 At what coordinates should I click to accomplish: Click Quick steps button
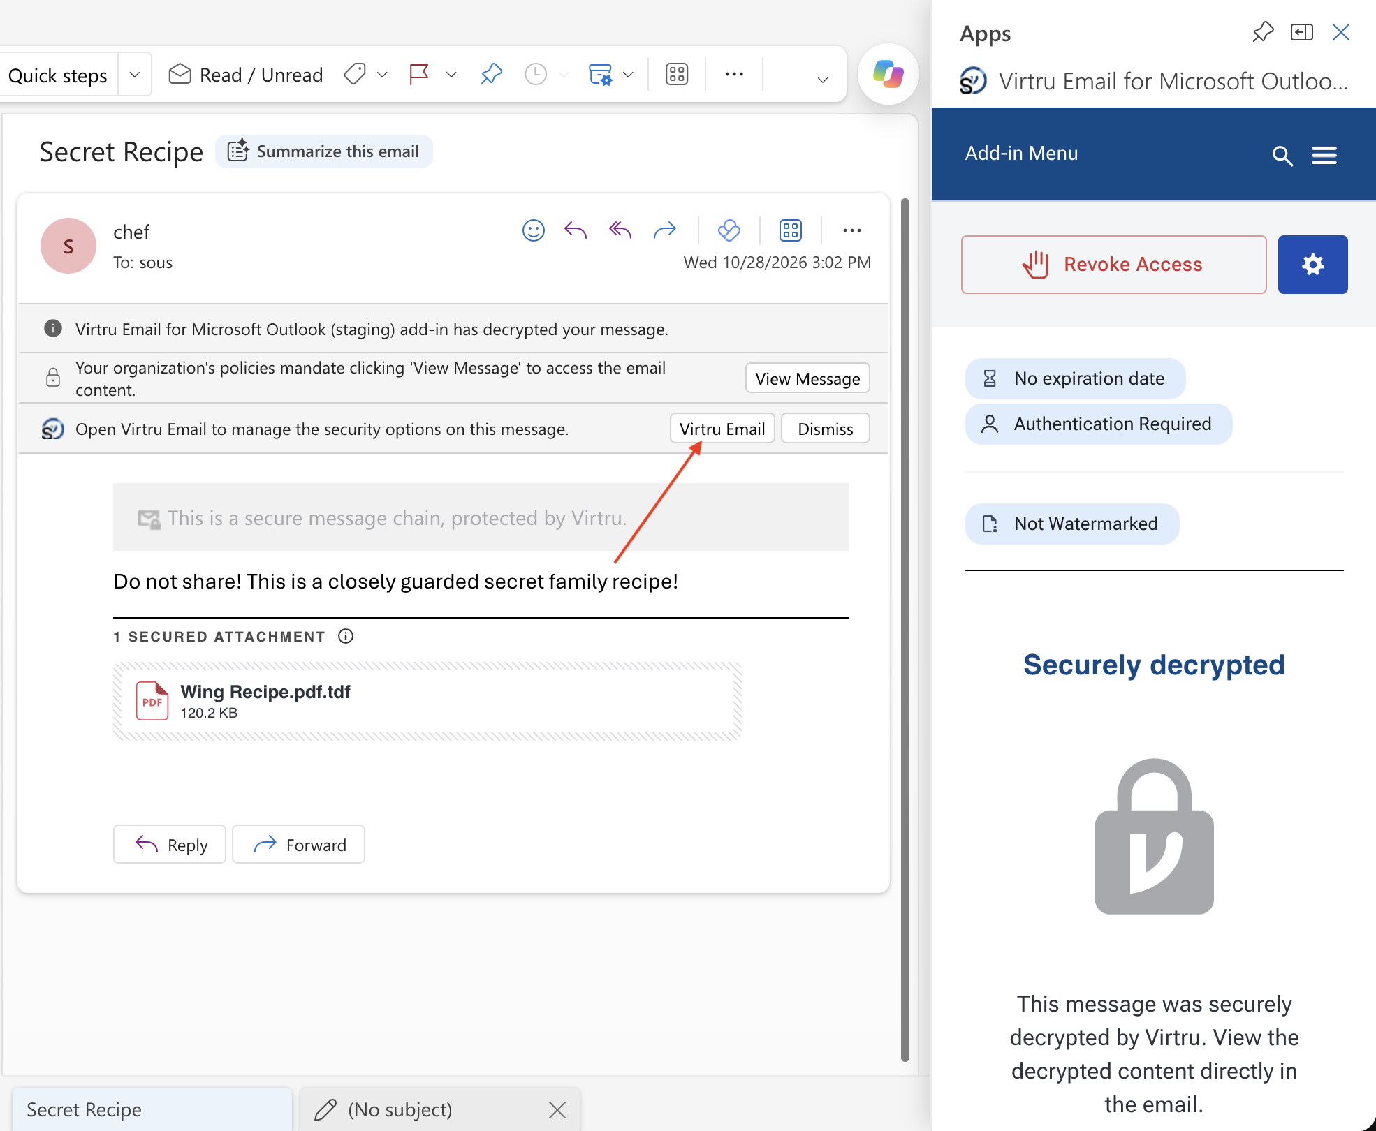tap(58, 75)
